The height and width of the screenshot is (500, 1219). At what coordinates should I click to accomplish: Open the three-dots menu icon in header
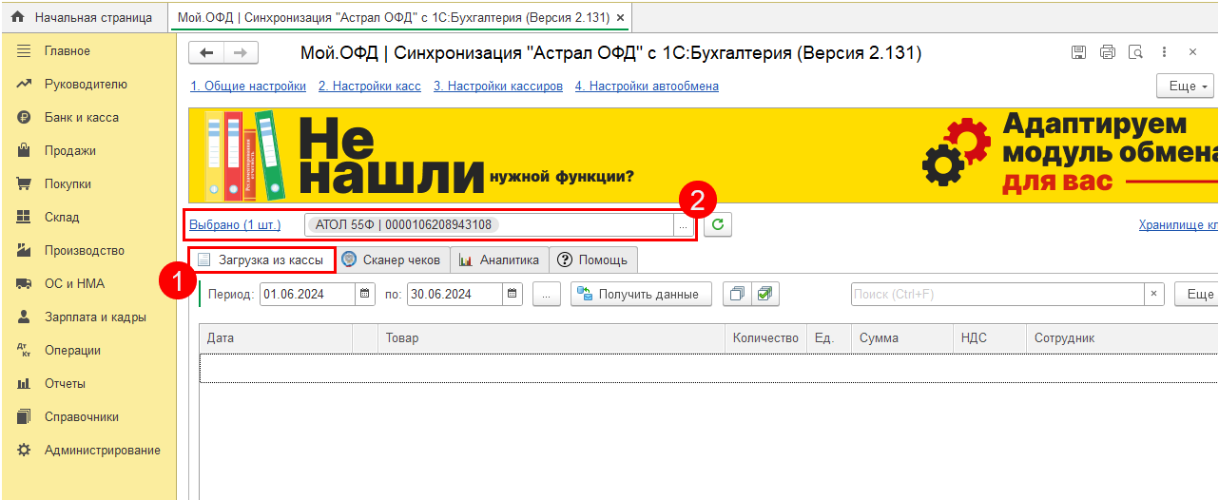pyautogui.click(x=1165, y=52)
